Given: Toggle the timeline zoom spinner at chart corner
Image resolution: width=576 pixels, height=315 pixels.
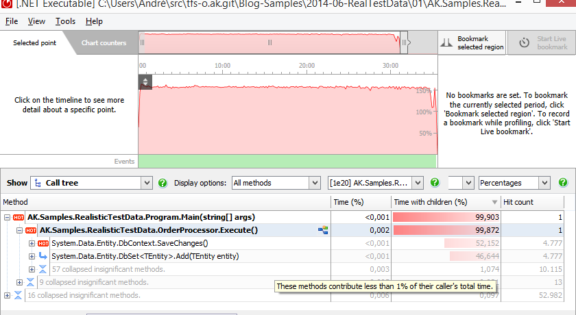Looking at the screenshot, I should pos(145,82).
